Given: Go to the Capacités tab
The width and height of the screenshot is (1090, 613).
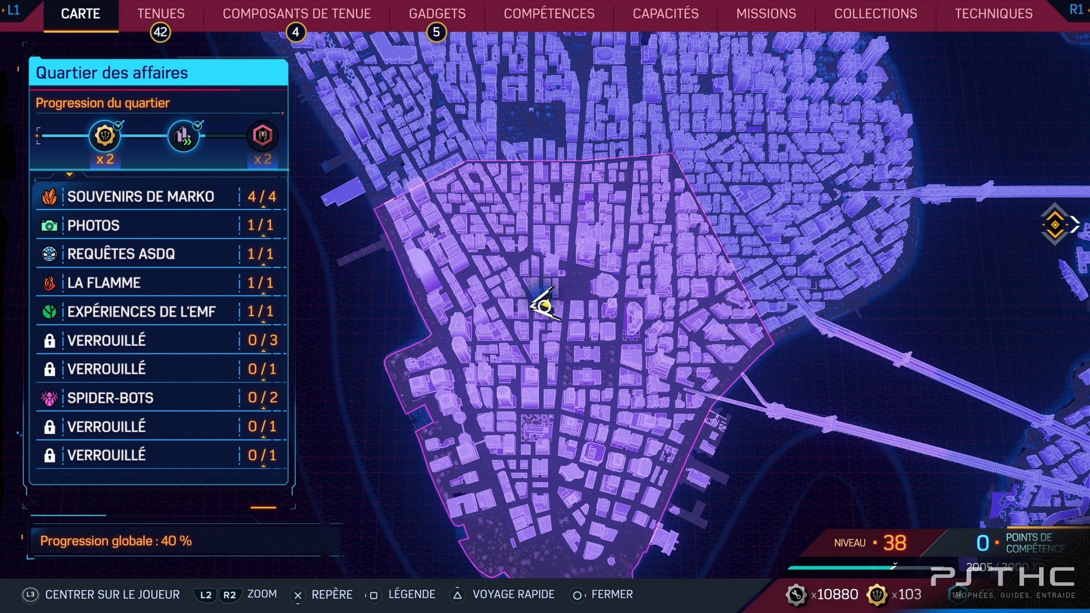Looking at the screenshot, I should (665, 14).
